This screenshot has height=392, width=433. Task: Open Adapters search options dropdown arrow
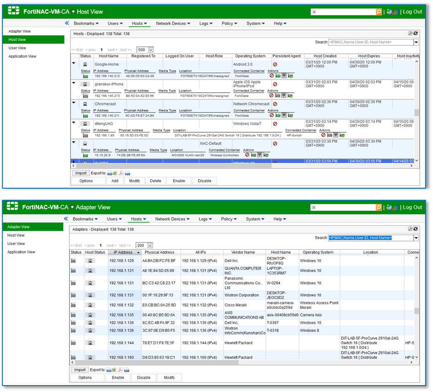point(416,238)
